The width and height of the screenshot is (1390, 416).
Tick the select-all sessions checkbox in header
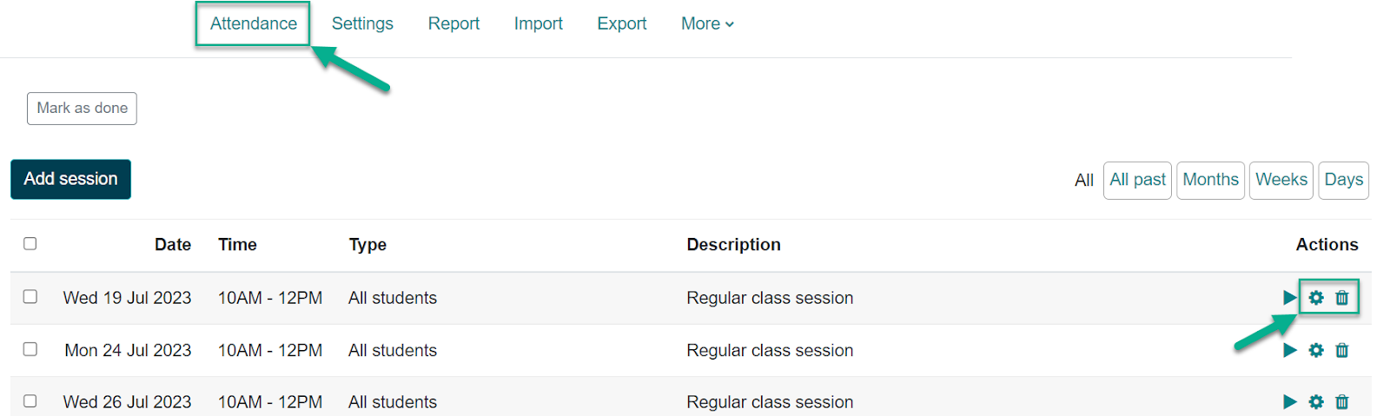click(x=30, y=243)
